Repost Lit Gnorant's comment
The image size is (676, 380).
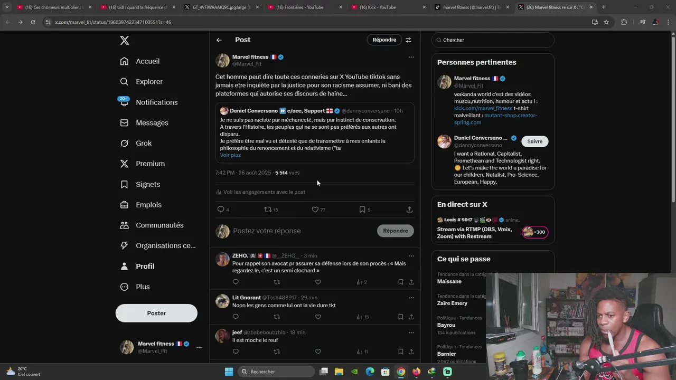[x=277, y=317]
